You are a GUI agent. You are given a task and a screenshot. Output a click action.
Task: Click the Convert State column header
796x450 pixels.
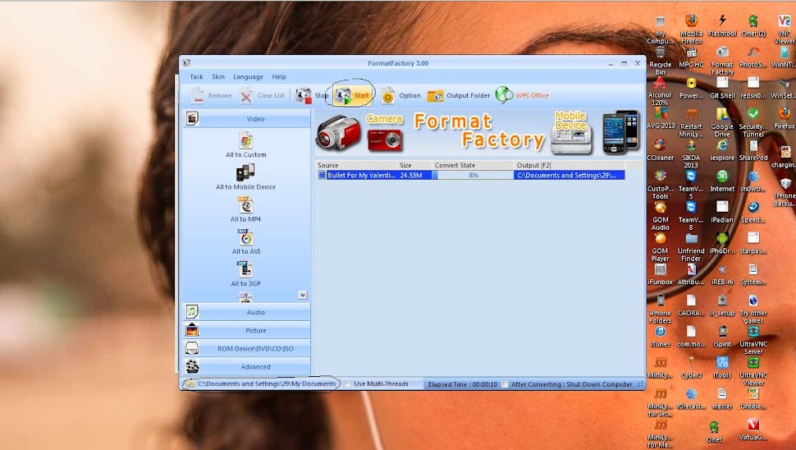[473, 165]
